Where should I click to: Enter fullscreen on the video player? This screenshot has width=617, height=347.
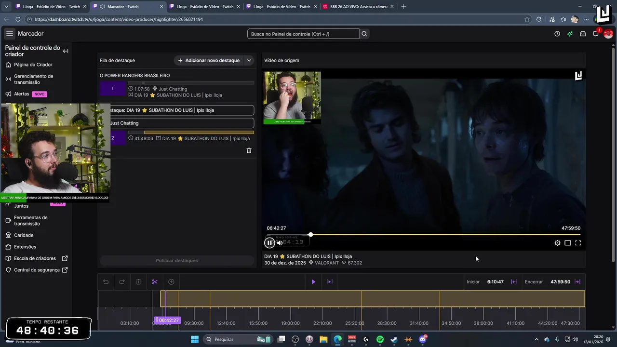578,243
